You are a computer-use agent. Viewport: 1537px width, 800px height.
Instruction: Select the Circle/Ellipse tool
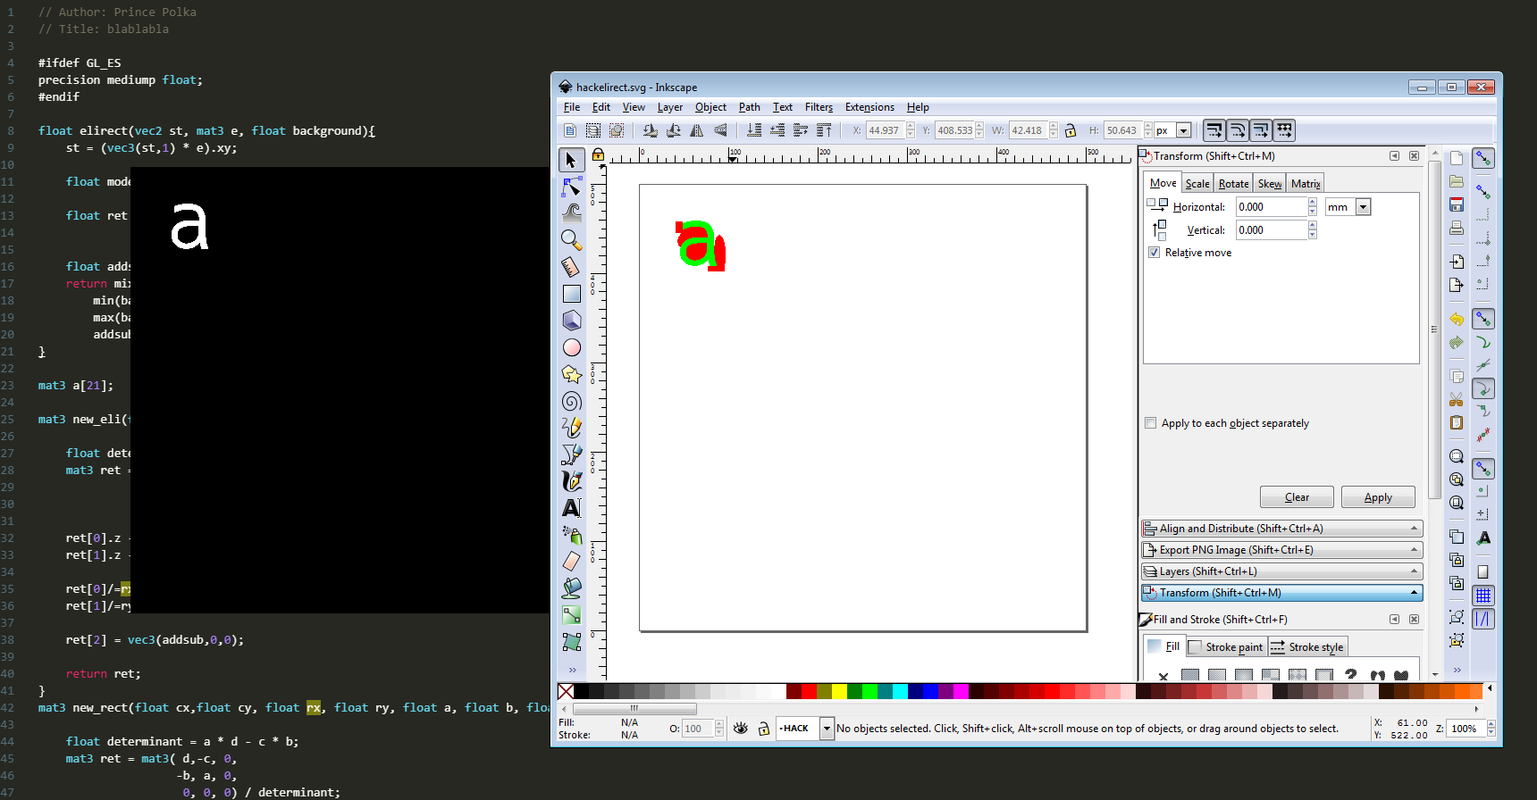(x=571, y=347)
